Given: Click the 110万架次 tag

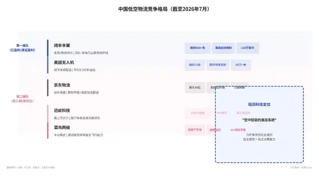Looking at the screenshot, I should coord(248,48).
